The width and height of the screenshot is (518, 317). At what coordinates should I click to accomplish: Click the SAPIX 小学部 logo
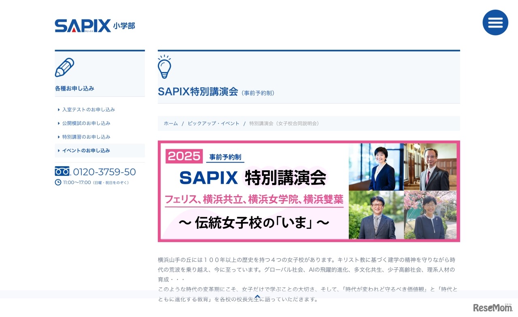[x=94, y=25]
